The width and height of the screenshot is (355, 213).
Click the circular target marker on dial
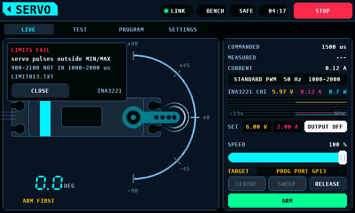tap(174, 117)
